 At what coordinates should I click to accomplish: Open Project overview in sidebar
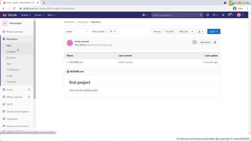(x=15, y=32)
